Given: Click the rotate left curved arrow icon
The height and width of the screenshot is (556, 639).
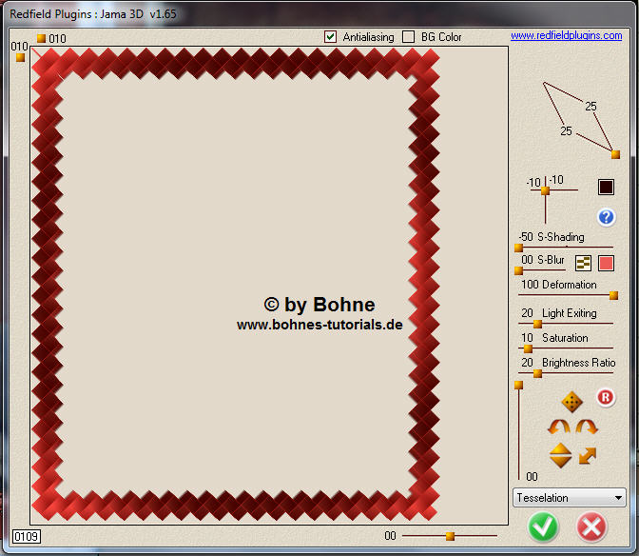Looking at the screenshot, I should [x=559, y=428].
